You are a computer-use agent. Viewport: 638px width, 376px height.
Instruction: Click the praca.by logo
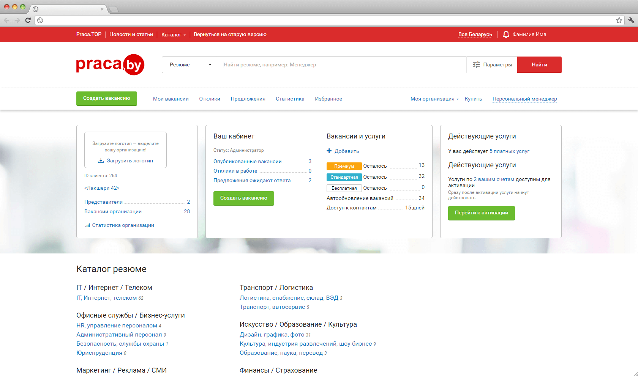tap(110, 65)
